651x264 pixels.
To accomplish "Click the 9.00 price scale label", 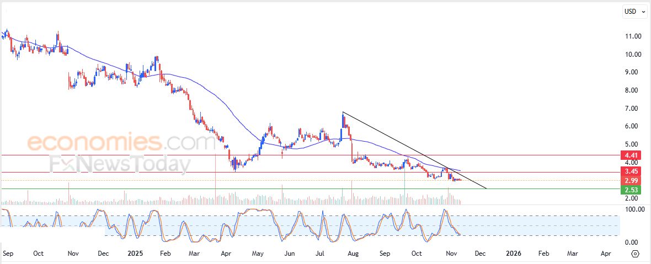I will click(x=633, y=72).
